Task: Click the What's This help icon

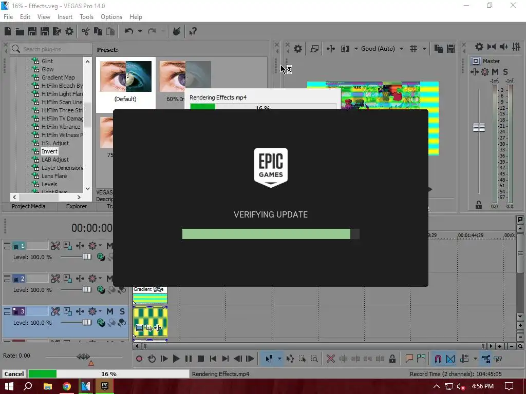Action: pyautogui.click(x=193, y=31)
